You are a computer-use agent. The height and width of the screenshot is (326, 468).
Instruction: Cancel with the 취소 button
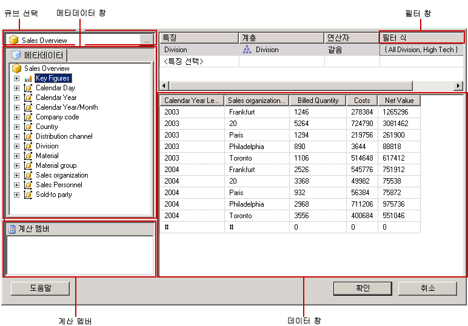tap(428, 288)
